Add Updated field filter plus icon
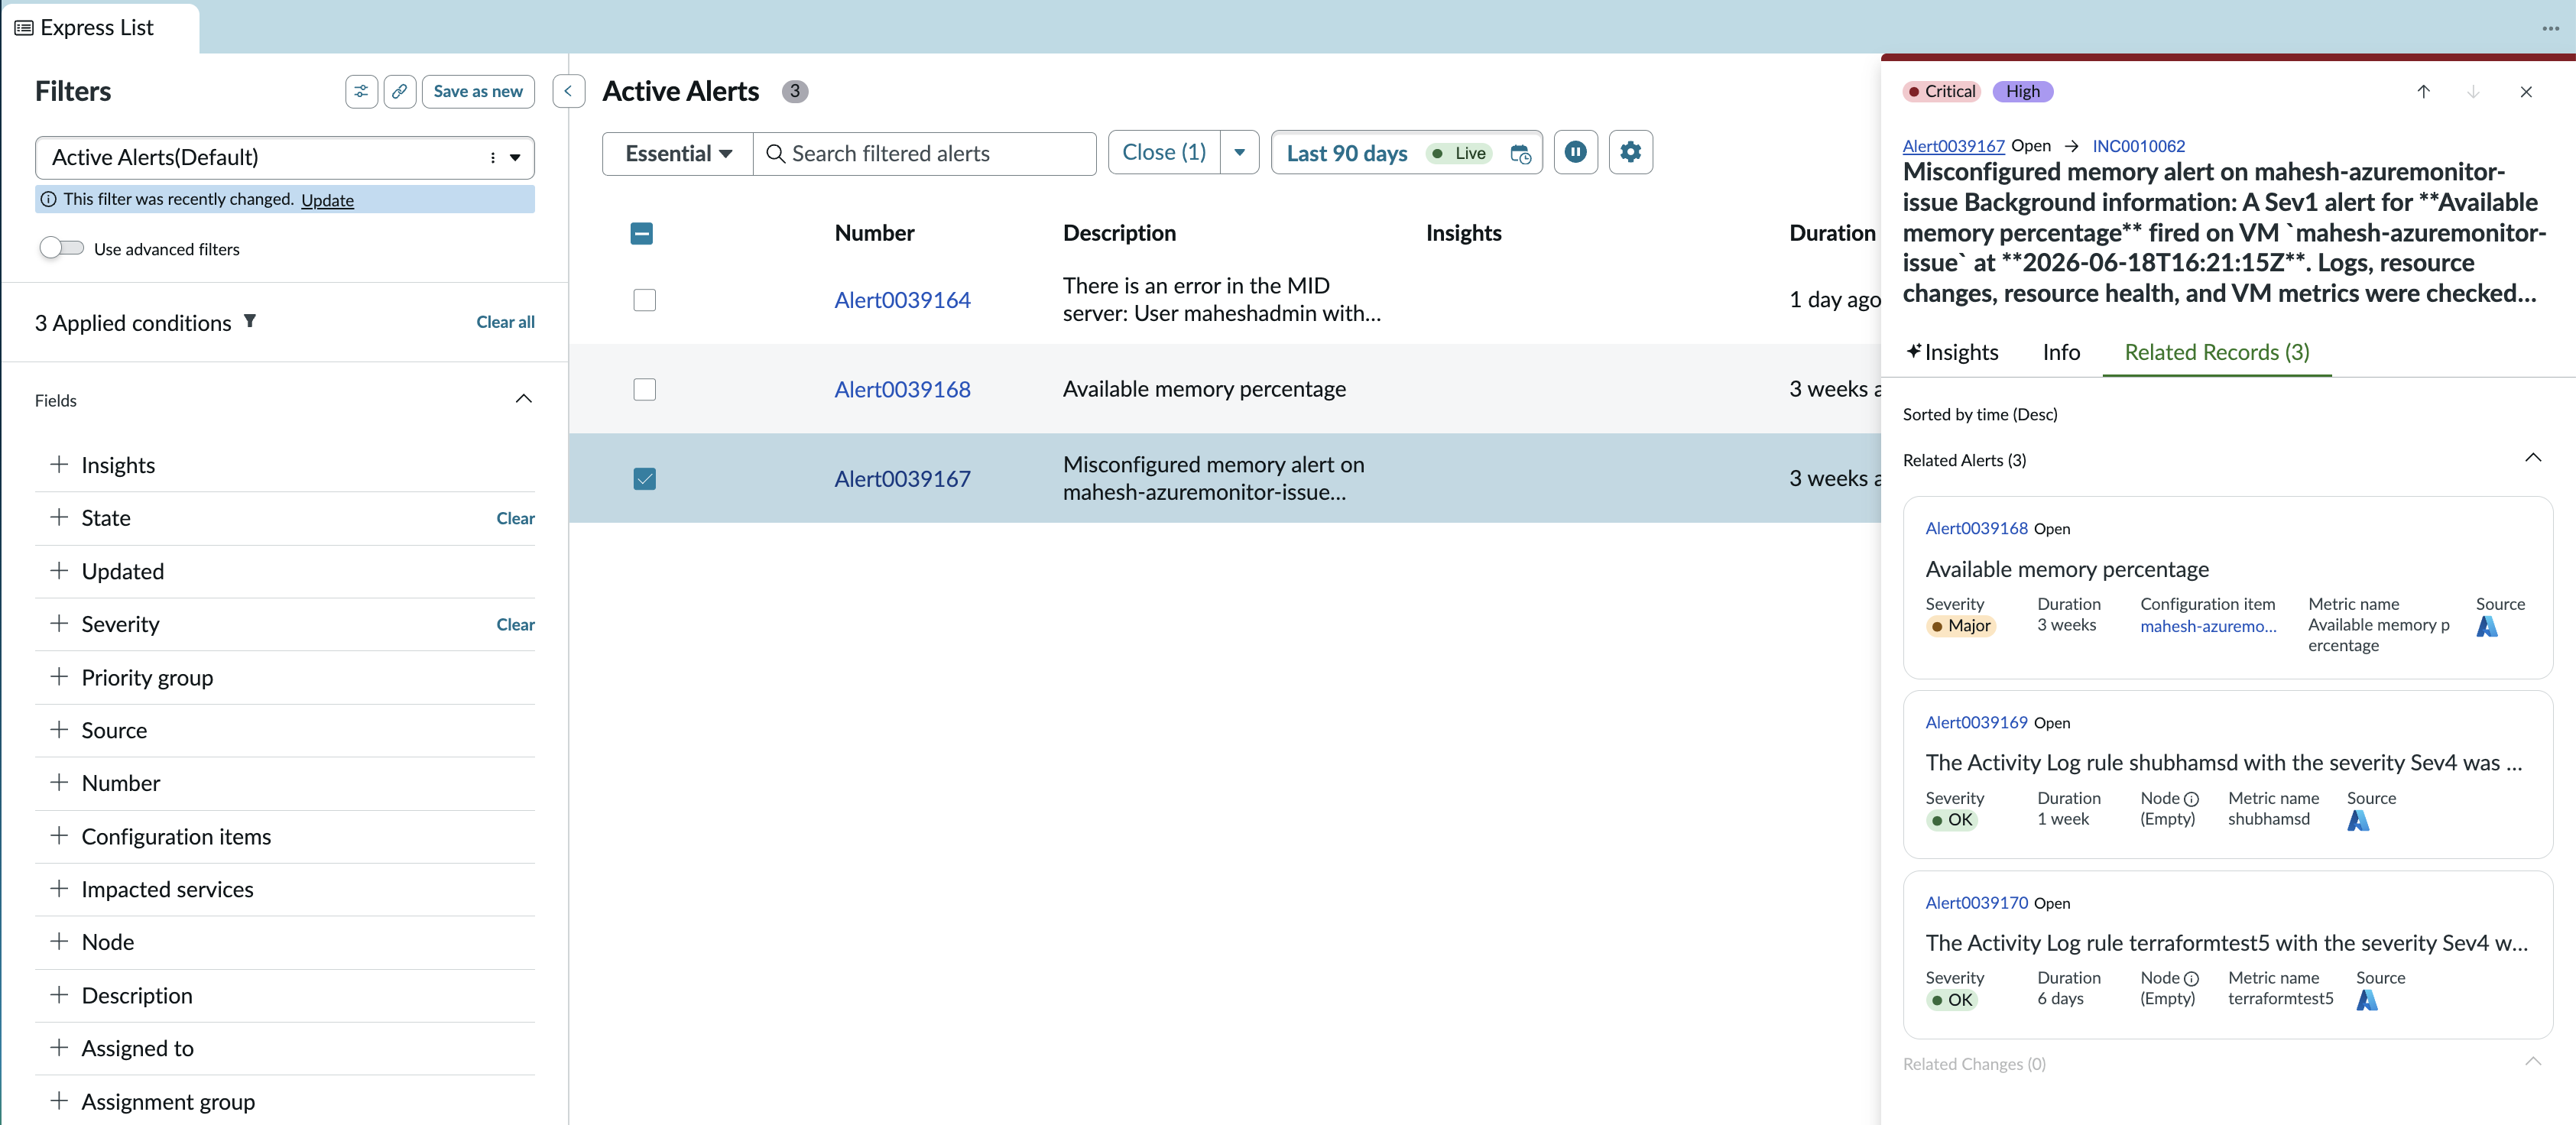Viewport: 2576px width, 1125px height. [x=59, y=570]
